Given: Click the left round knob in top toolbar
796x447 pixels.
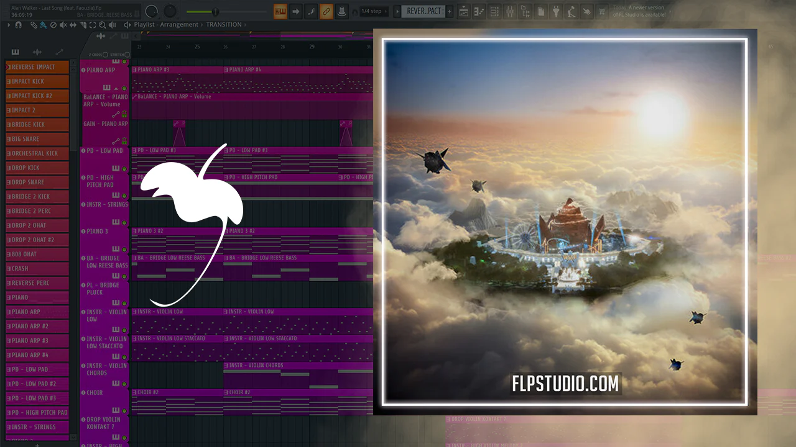Looking at the screenshot, I should 151,11.
